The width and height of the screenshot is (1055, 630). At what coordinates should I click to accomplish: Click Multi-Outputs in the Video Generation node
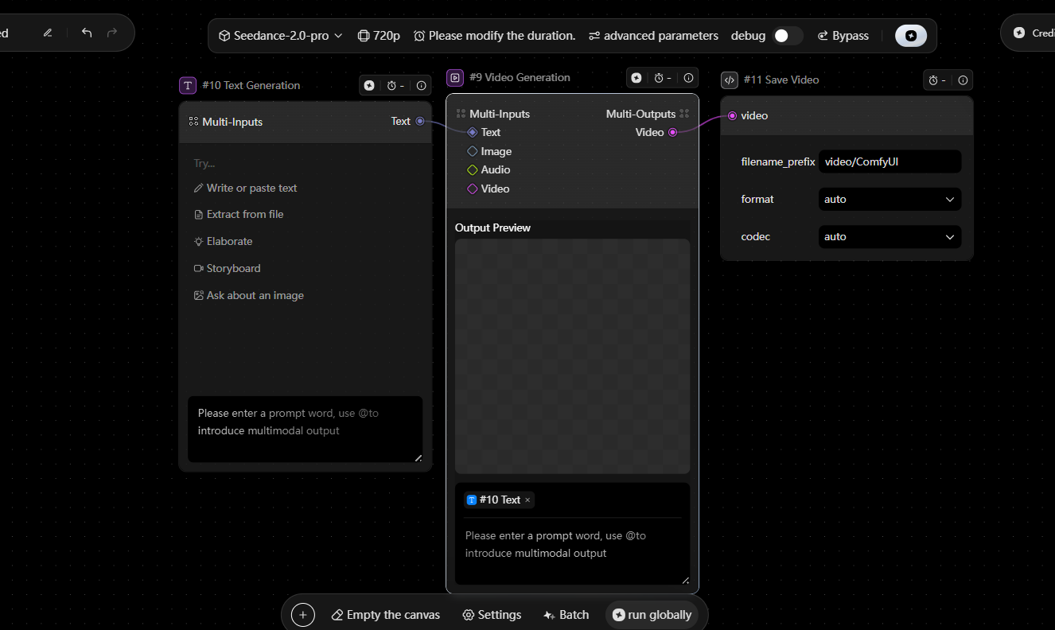point(648,114)
